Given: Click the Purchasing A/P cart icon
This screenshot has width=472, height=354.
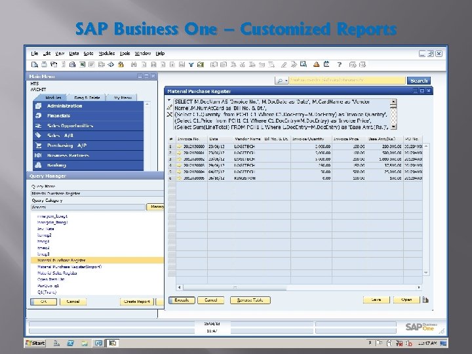Looking at the screenshot, I should click(x=39, y=146).
